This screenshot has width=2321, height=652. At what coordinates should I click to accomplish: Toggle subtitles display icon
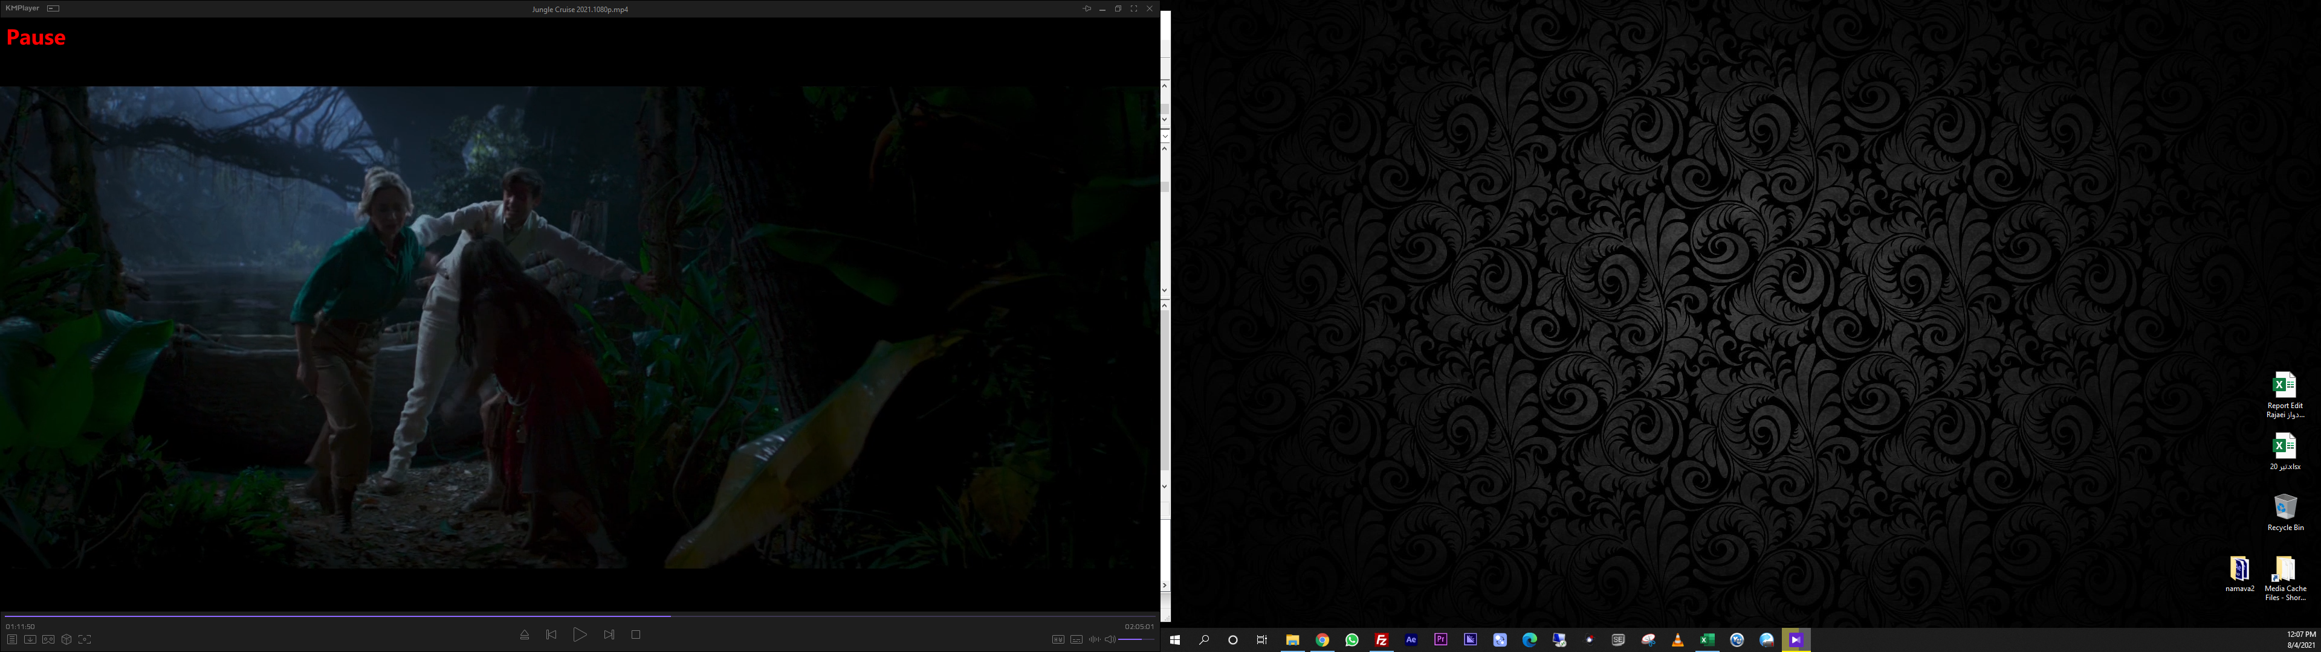(1076, 639)
